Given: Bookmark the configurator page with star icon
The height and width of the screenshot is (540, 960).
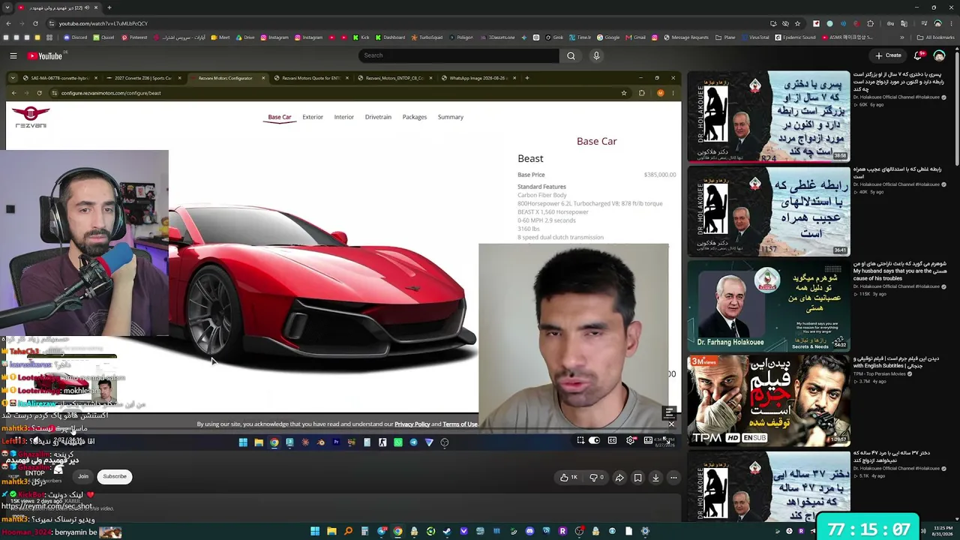Looking at the screenshot, I should point(623,93).
